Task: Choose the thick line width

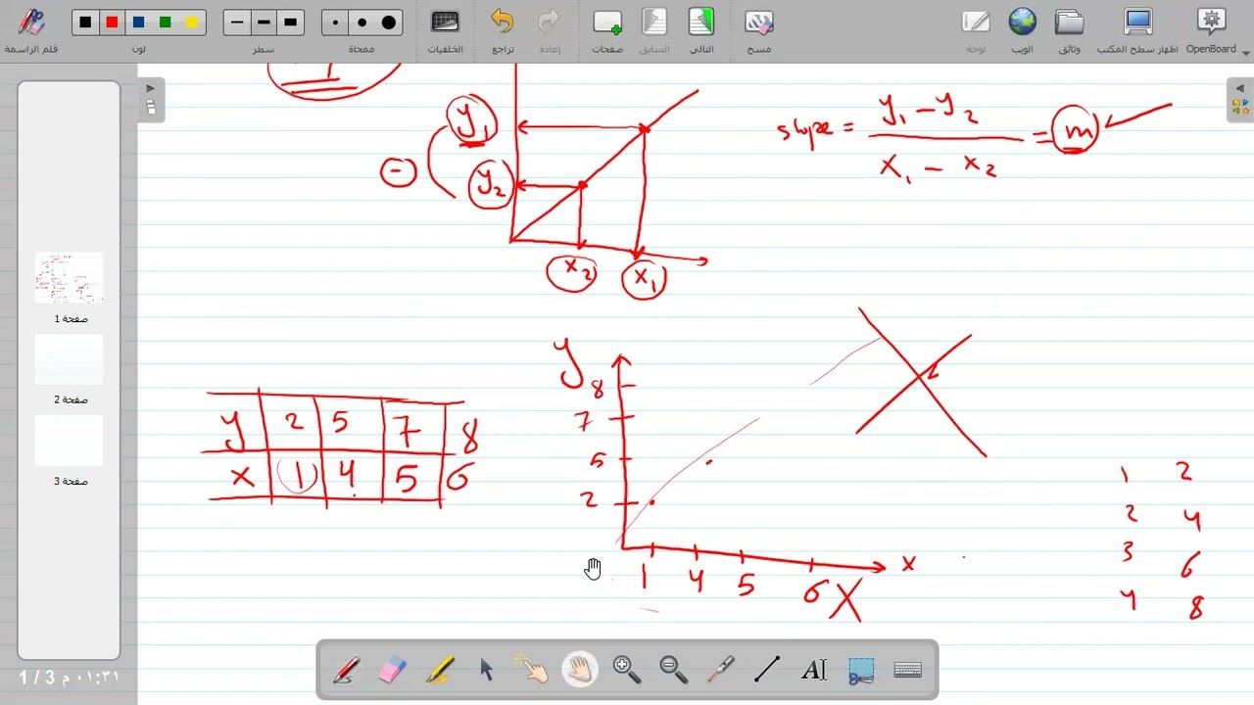Action: pos(290,23)
